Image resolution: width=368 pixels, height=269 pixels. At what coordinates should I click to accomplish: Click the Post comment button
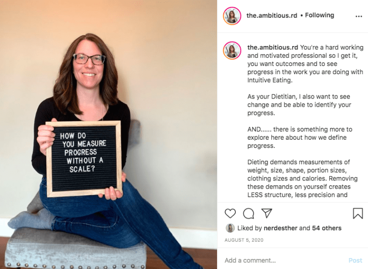[x=355, y=260]
